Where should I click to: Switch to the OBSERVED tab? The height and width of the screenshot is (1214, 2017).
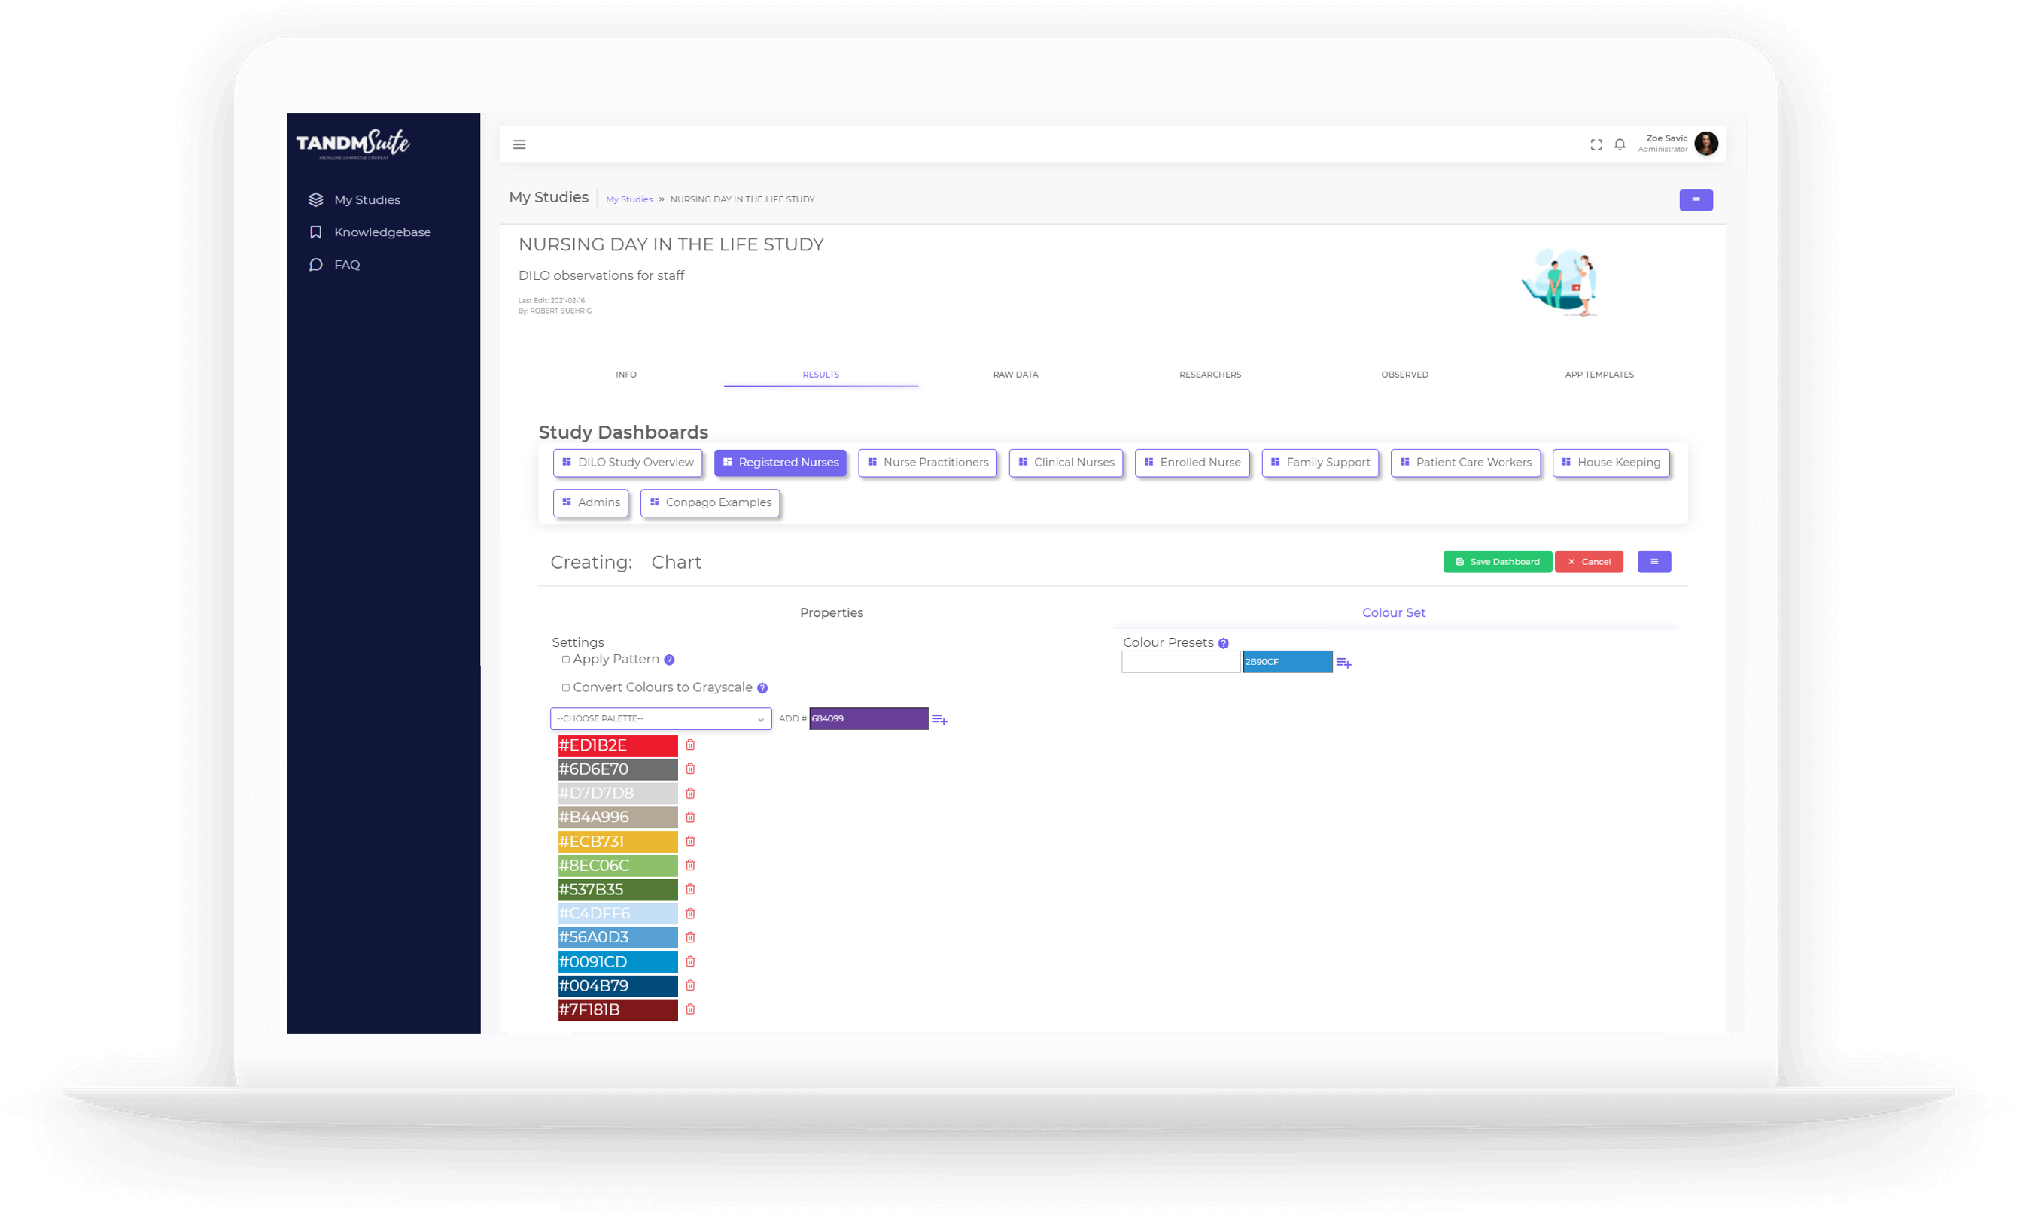(x=1404, y=375)
